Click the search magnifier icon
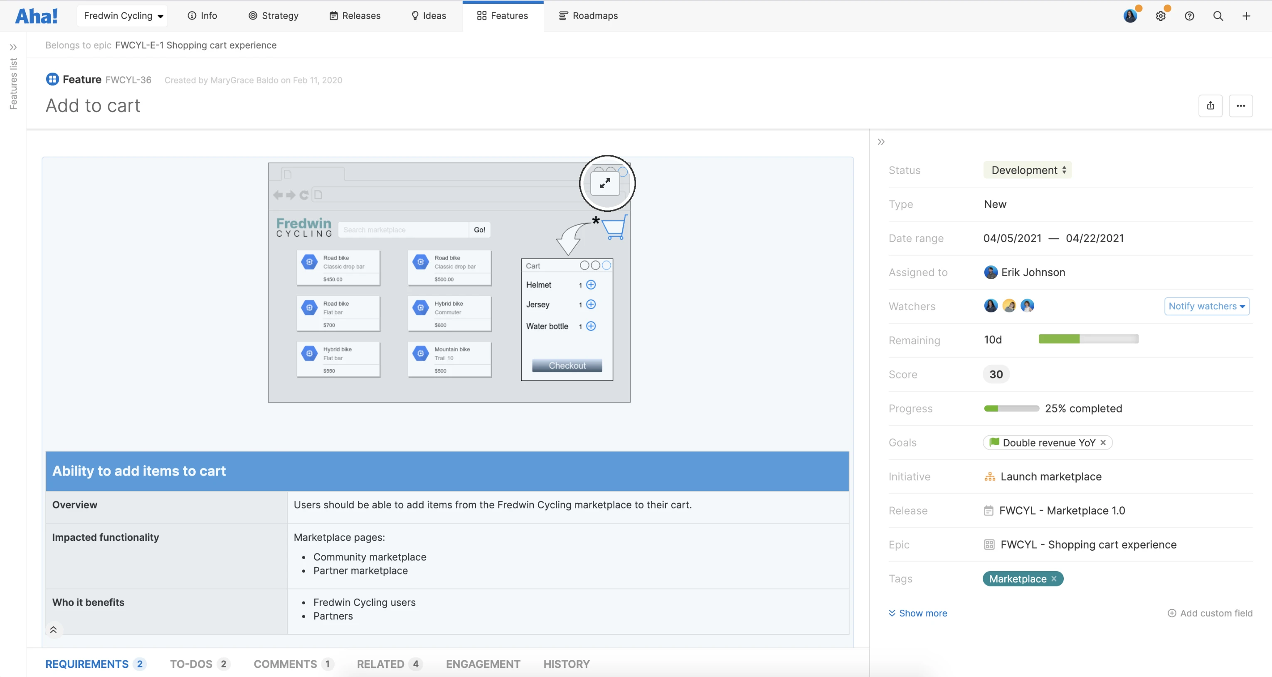This screenshot has width=1272, height=677. click(1218, 16)
